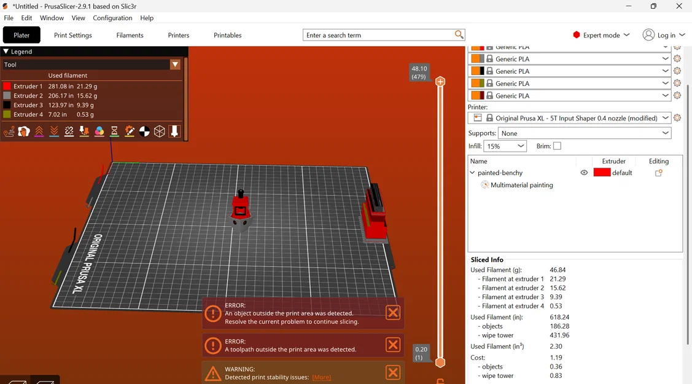The image size is (692, 384).
Task: Toggle Wipes visibility icon in legend
Action: pos(24,131)
